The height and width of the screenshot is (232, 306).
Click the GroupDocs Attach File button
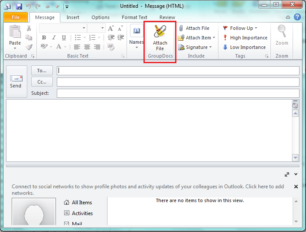click(160, 38)
